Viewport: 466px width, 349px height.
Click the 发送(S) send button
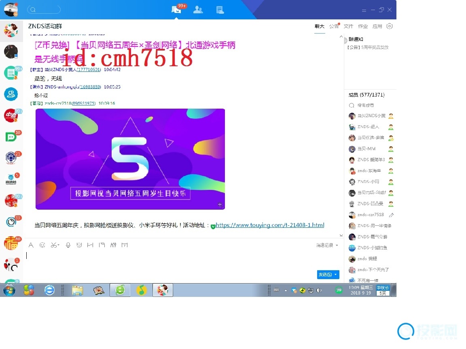click(325, 275)
